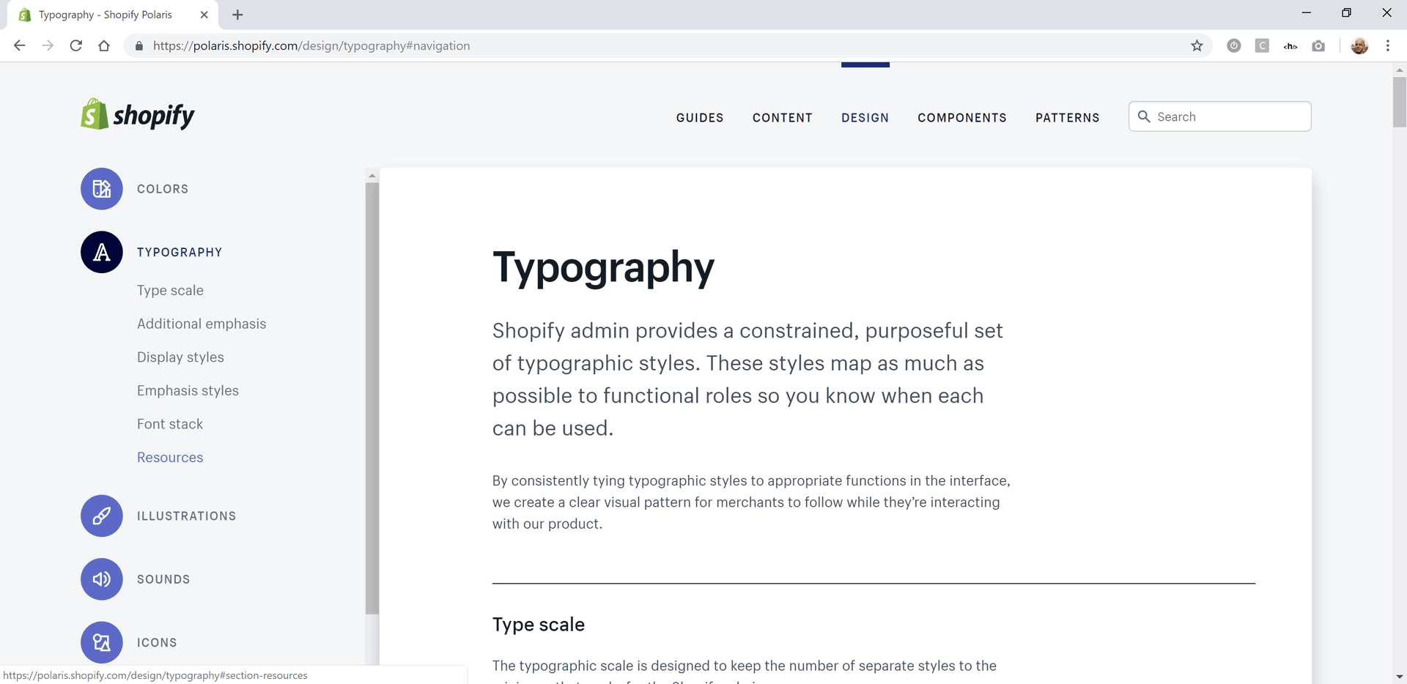Open the Components nav item

pos(962,118)
